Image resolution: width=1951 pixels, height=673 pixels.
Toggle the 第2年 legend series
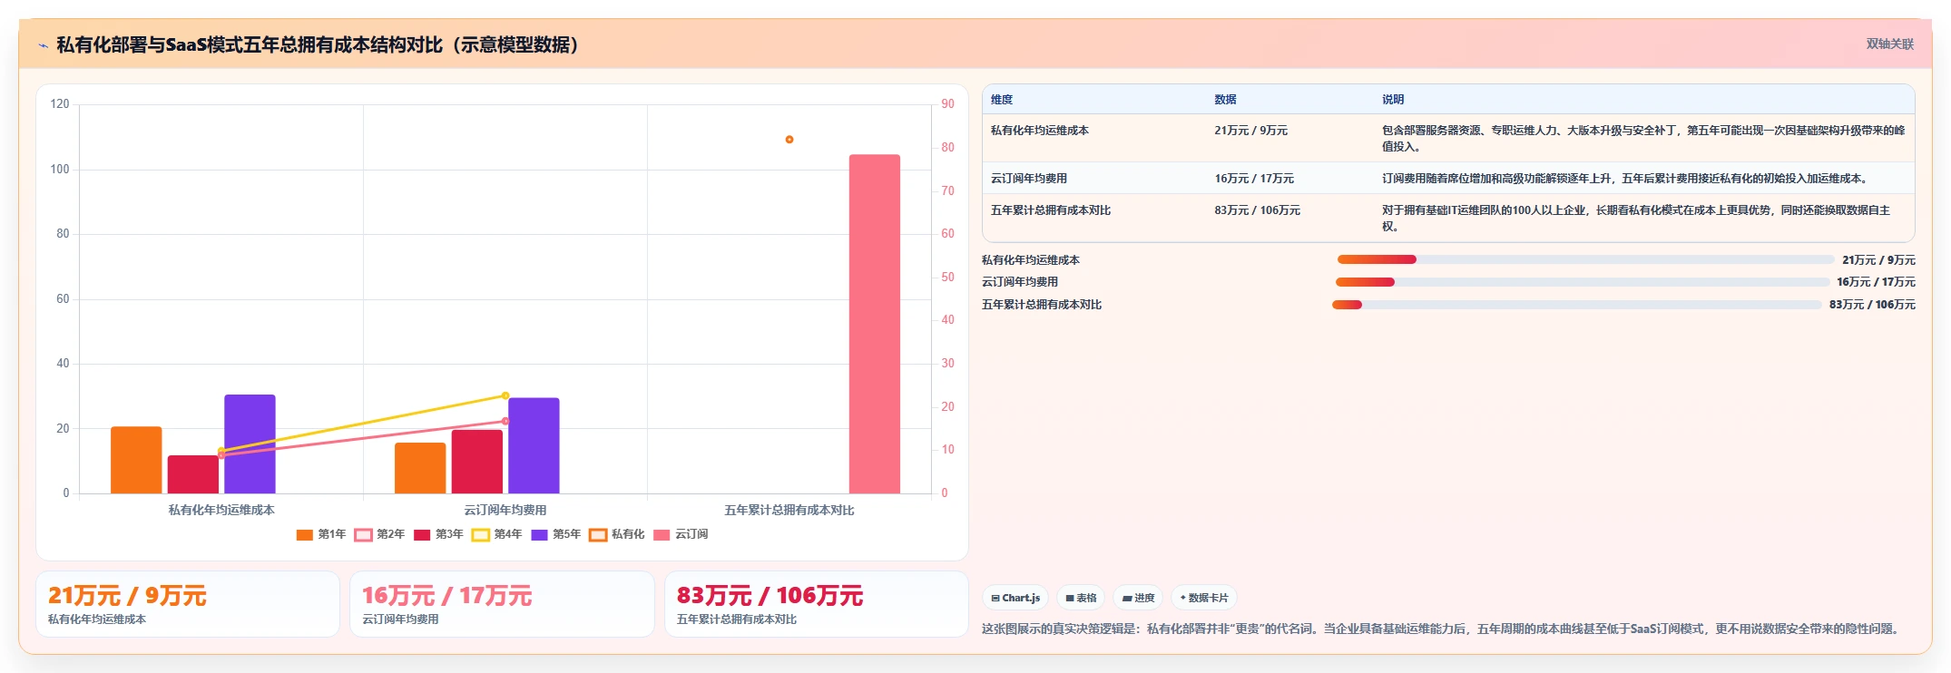pos(379,534)
